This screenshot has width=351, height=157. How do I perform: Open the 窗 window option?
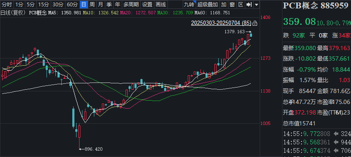coord(232,5)
